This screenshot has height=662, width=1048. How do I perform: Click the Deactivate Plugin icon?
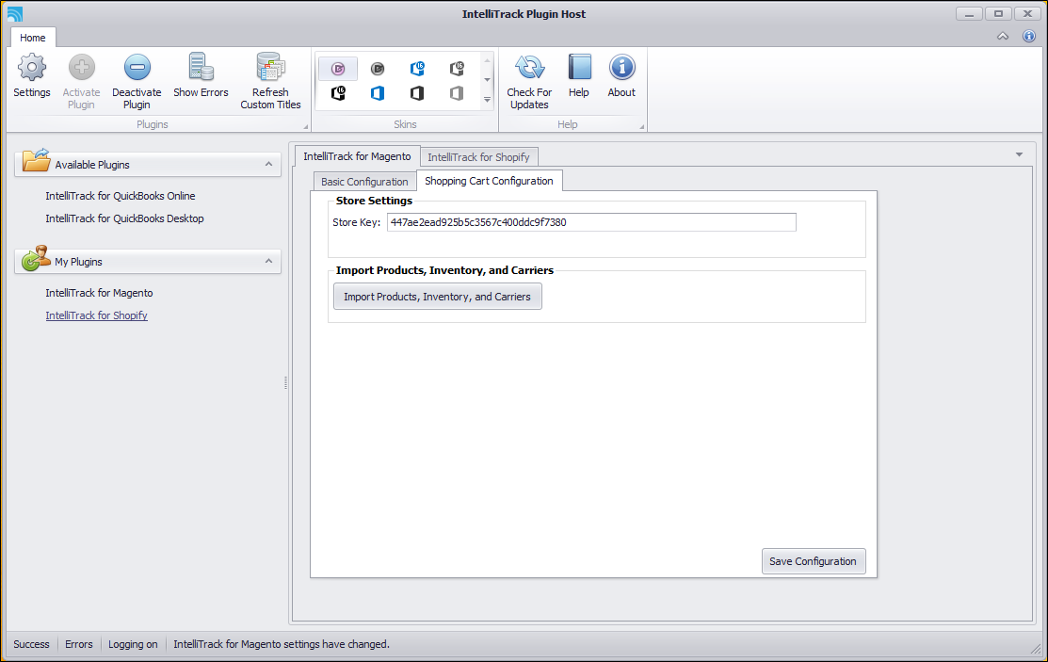pyautogui.click(x=137, y=68)
